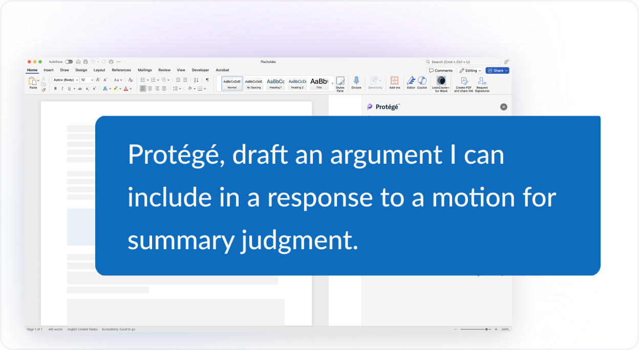Screen dimensions: 639x350
Task: Apply the Title style
Action: pyautogui.click(x=319, y=83)
